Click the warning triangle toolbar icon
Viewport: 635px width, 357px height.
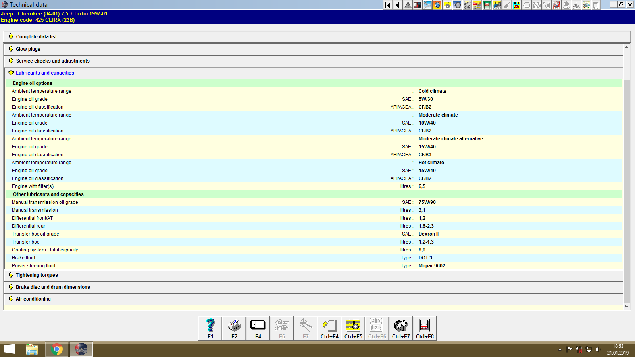pyautogui.click(x=407, y=5)
